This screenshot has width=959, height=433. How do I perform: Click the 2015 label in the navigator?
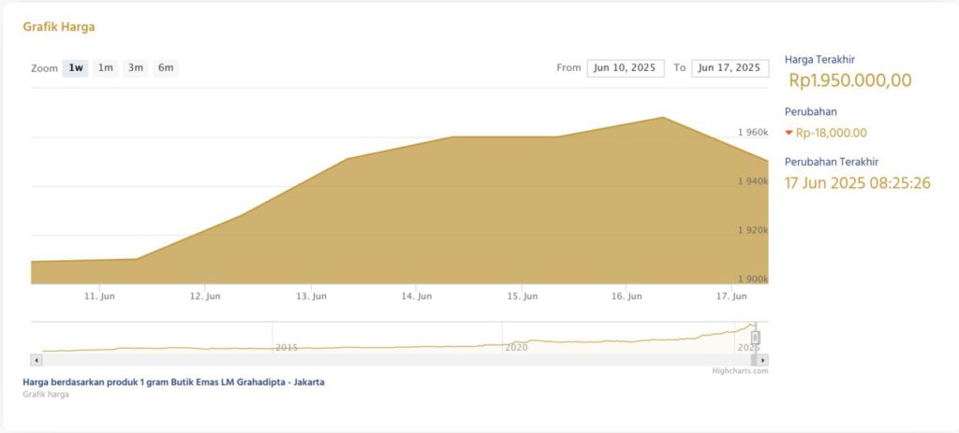pos(287,347)
